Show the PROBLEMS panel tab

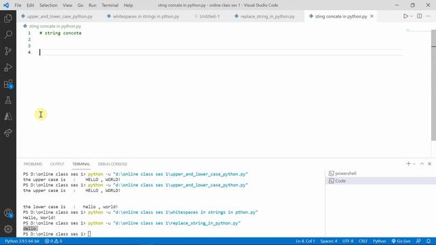click(x=33, y=164)
